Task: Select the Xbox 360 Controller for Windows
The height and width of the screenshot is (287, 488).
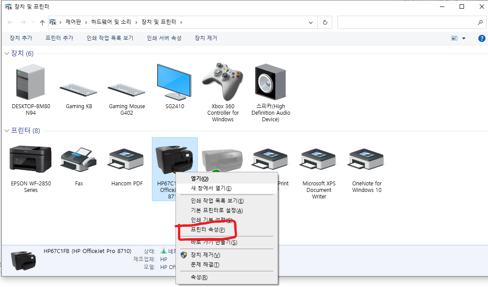Action: pyautogui.click(x=223, y=82)
